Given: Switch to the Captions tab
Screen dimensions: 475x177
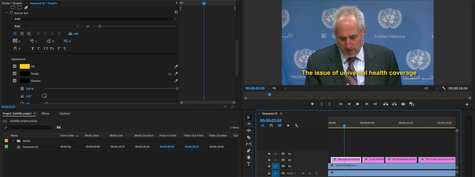Looking at the screenshot, I should [64, 114].
